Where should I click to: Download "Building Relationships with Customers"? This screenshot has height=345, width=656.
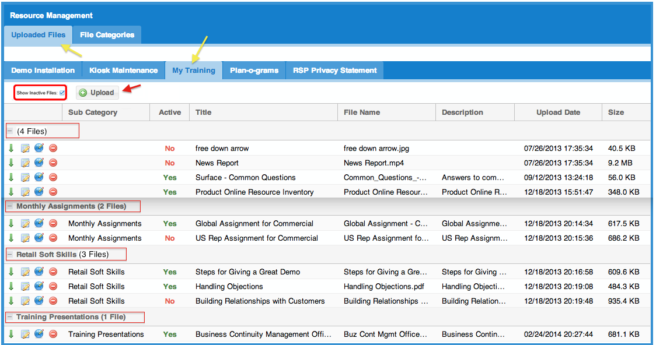[11, 301]
